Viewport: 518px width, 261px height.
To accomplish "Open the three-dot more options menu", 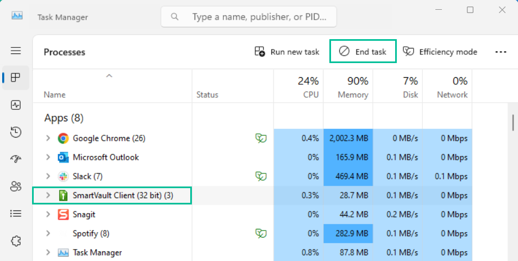I will [501, 52].
